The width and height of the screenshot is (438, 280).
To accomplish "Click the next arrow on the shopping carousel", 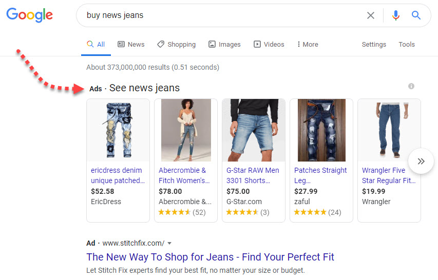I will pos(421,162).
